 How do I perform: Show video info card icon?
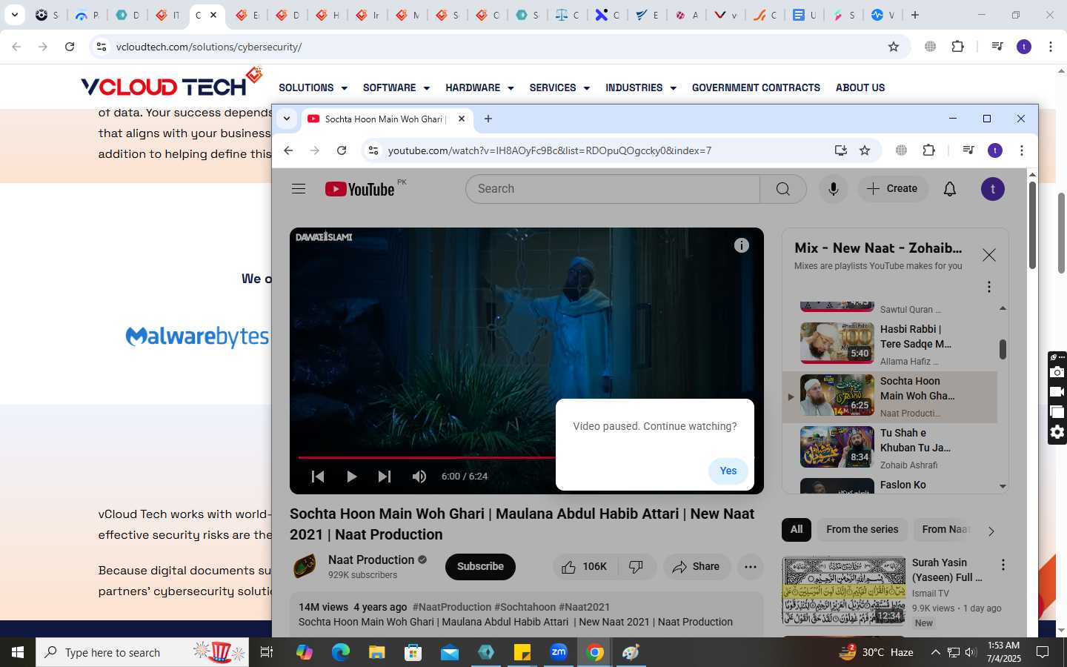pos(742,245)
